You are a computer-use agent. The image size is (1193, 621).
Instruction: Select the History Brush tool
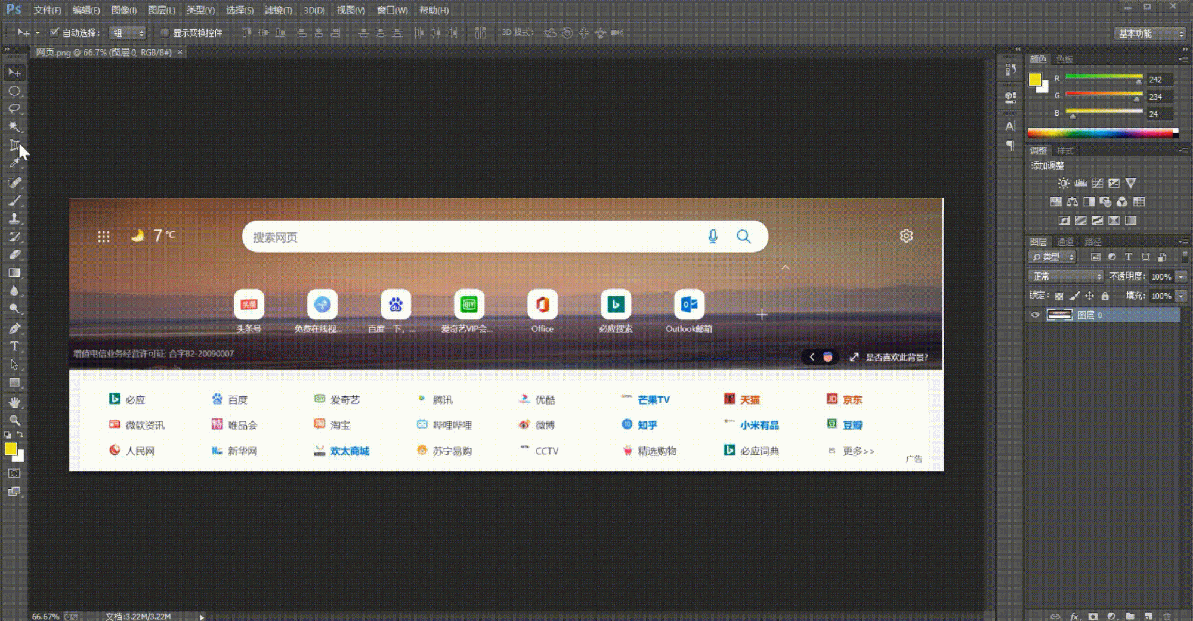click(x=14, y=237)
